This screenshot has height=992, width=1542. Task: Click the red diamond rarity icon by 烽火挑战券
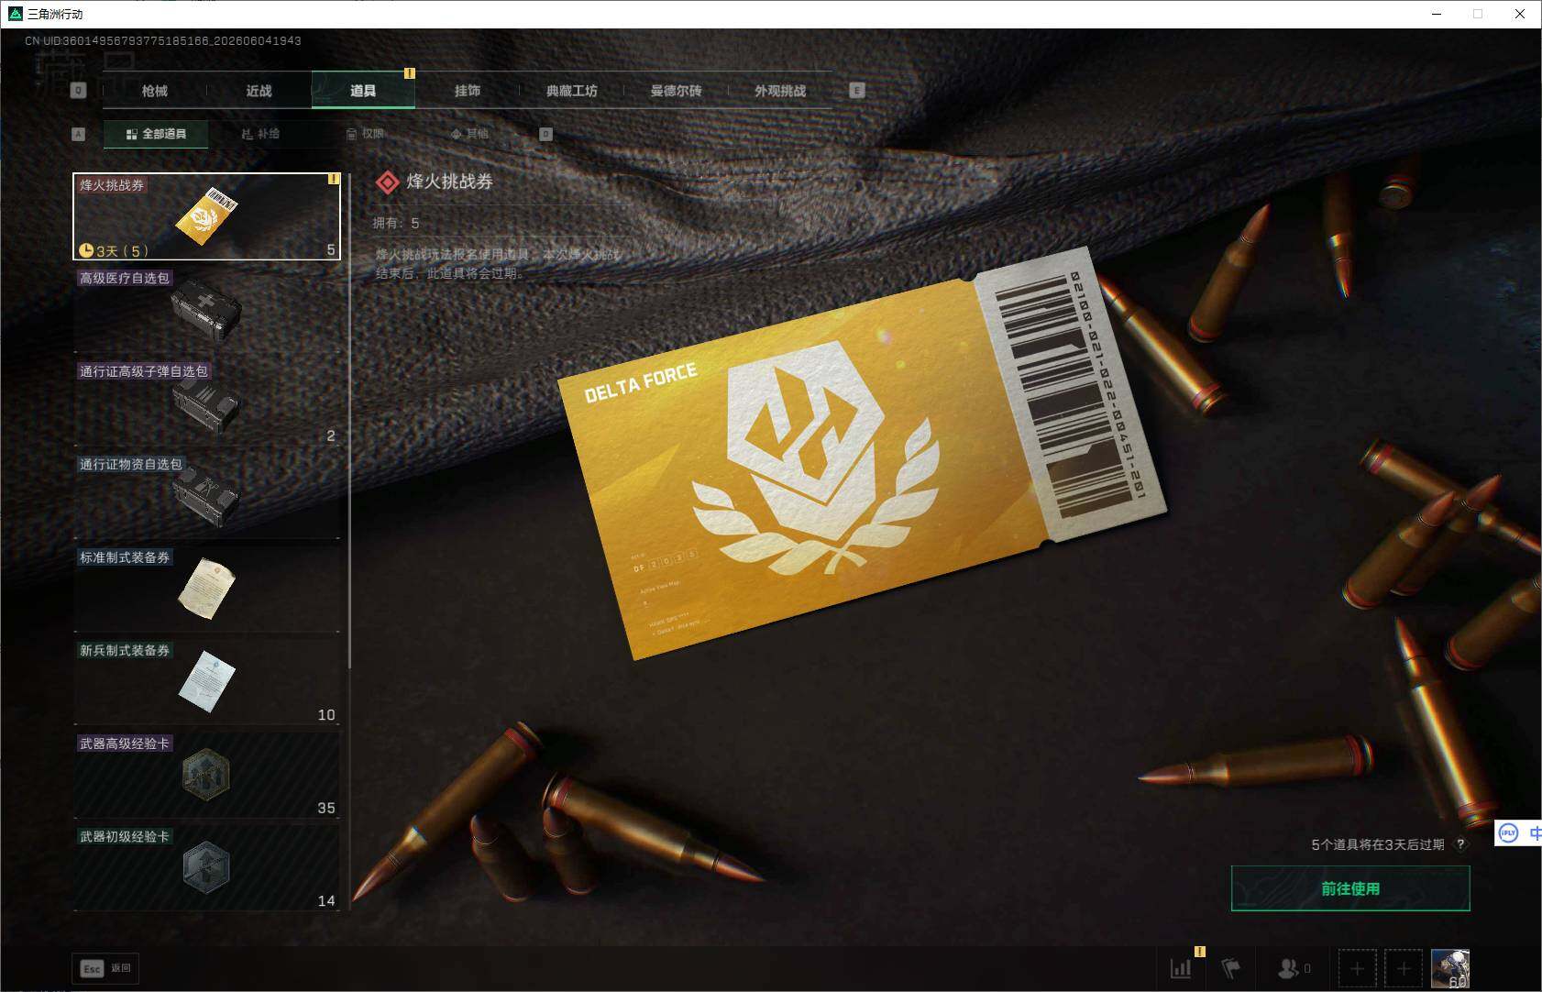tap(387, 182)
